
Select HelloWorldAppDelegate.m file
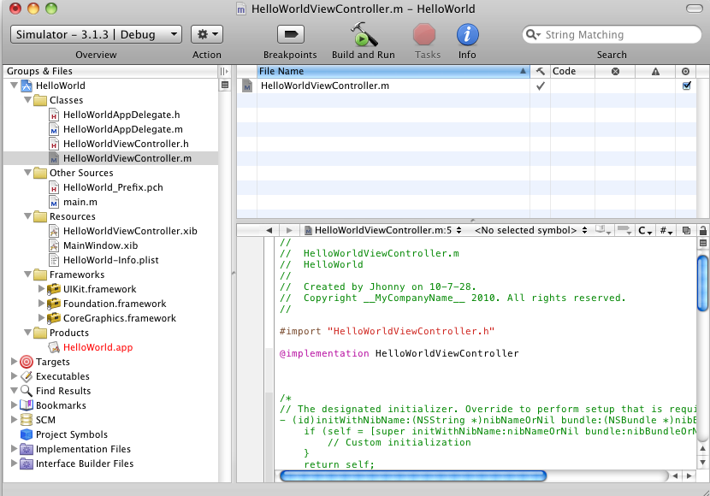(x=122, y=129)
